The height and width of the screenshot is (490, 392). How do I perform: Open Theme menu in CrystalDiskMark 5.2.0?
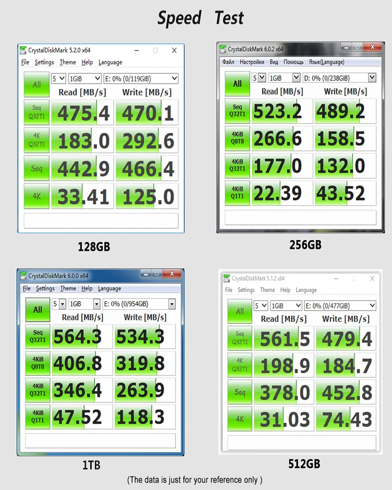coord(68,62)
